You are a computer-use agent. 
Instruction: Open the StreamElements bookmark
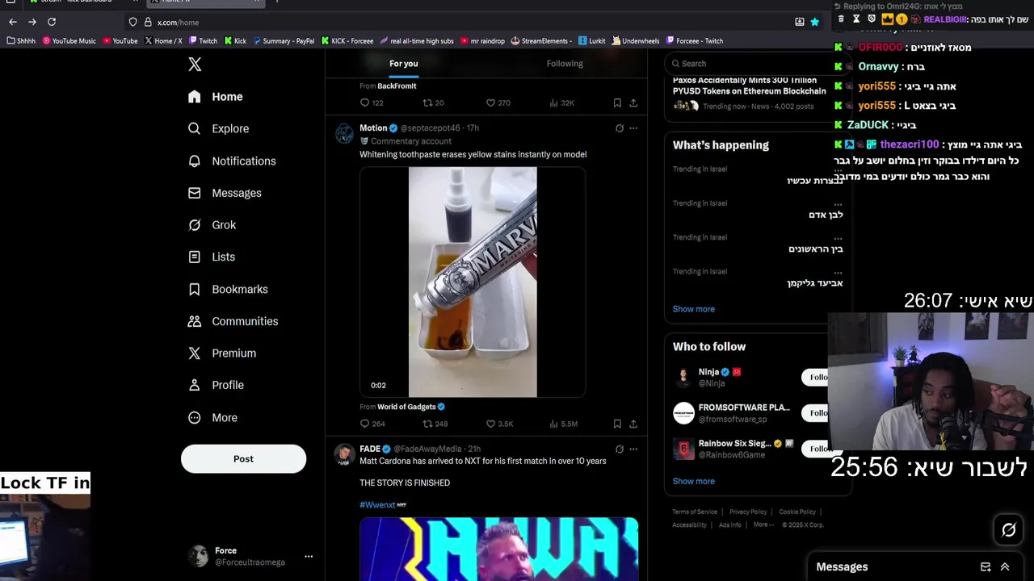pos(541,41)
